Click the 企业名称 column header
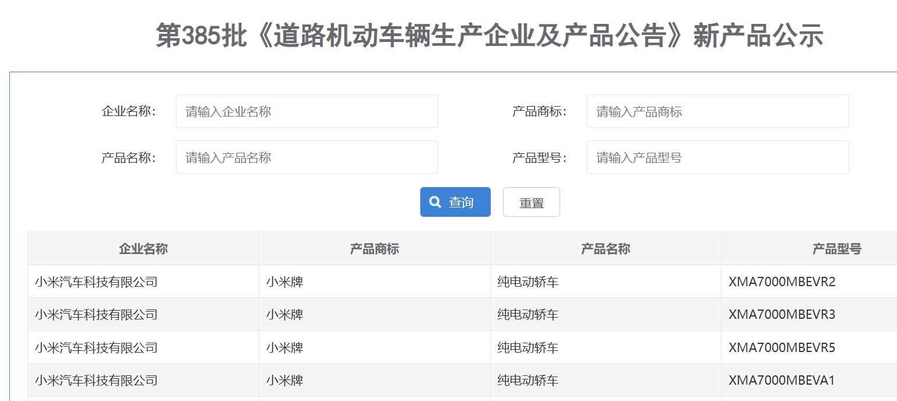 (143, 249)
